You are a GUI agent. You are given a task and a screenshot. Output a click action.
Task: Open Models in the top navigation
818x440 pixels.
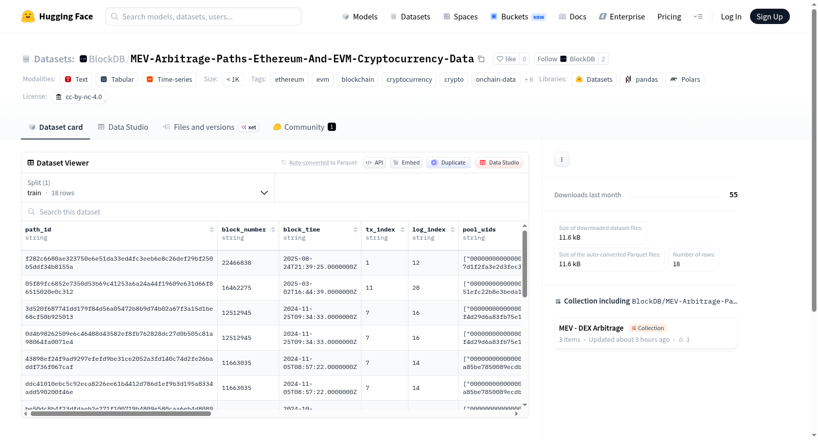point(360,16)
